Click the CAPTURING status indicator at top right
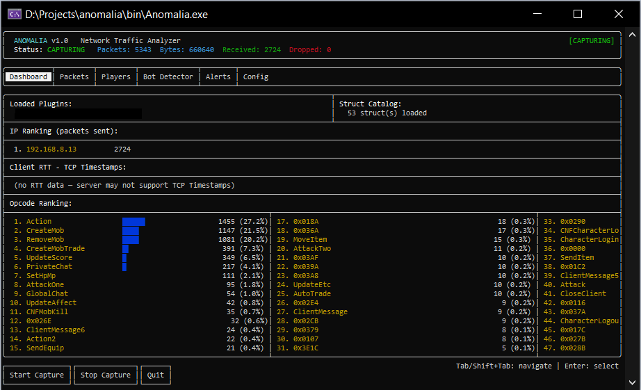 [591, 41]
